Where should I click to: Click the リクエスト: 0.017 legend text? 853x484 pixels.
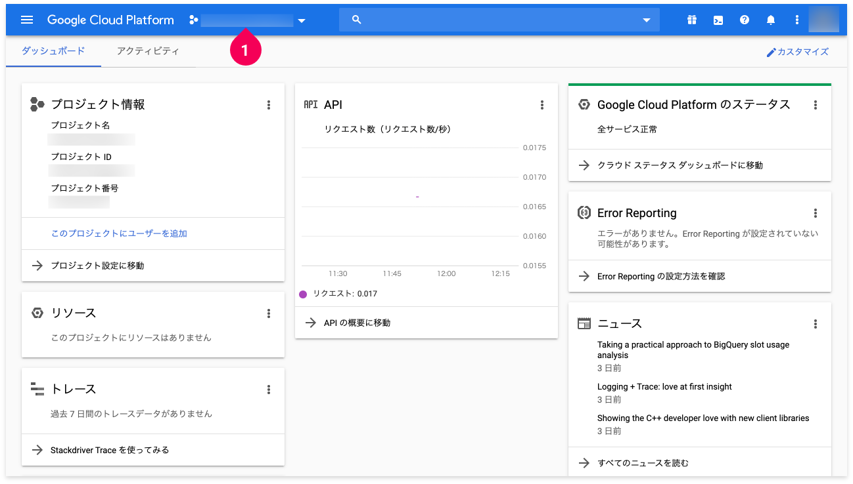(x=345, y=294)
